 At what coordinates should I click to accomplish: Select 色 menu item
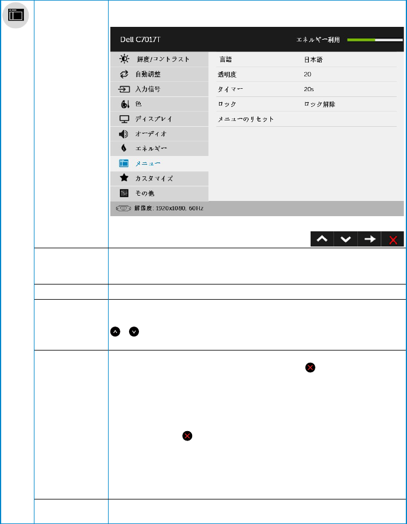click(159, 104)
